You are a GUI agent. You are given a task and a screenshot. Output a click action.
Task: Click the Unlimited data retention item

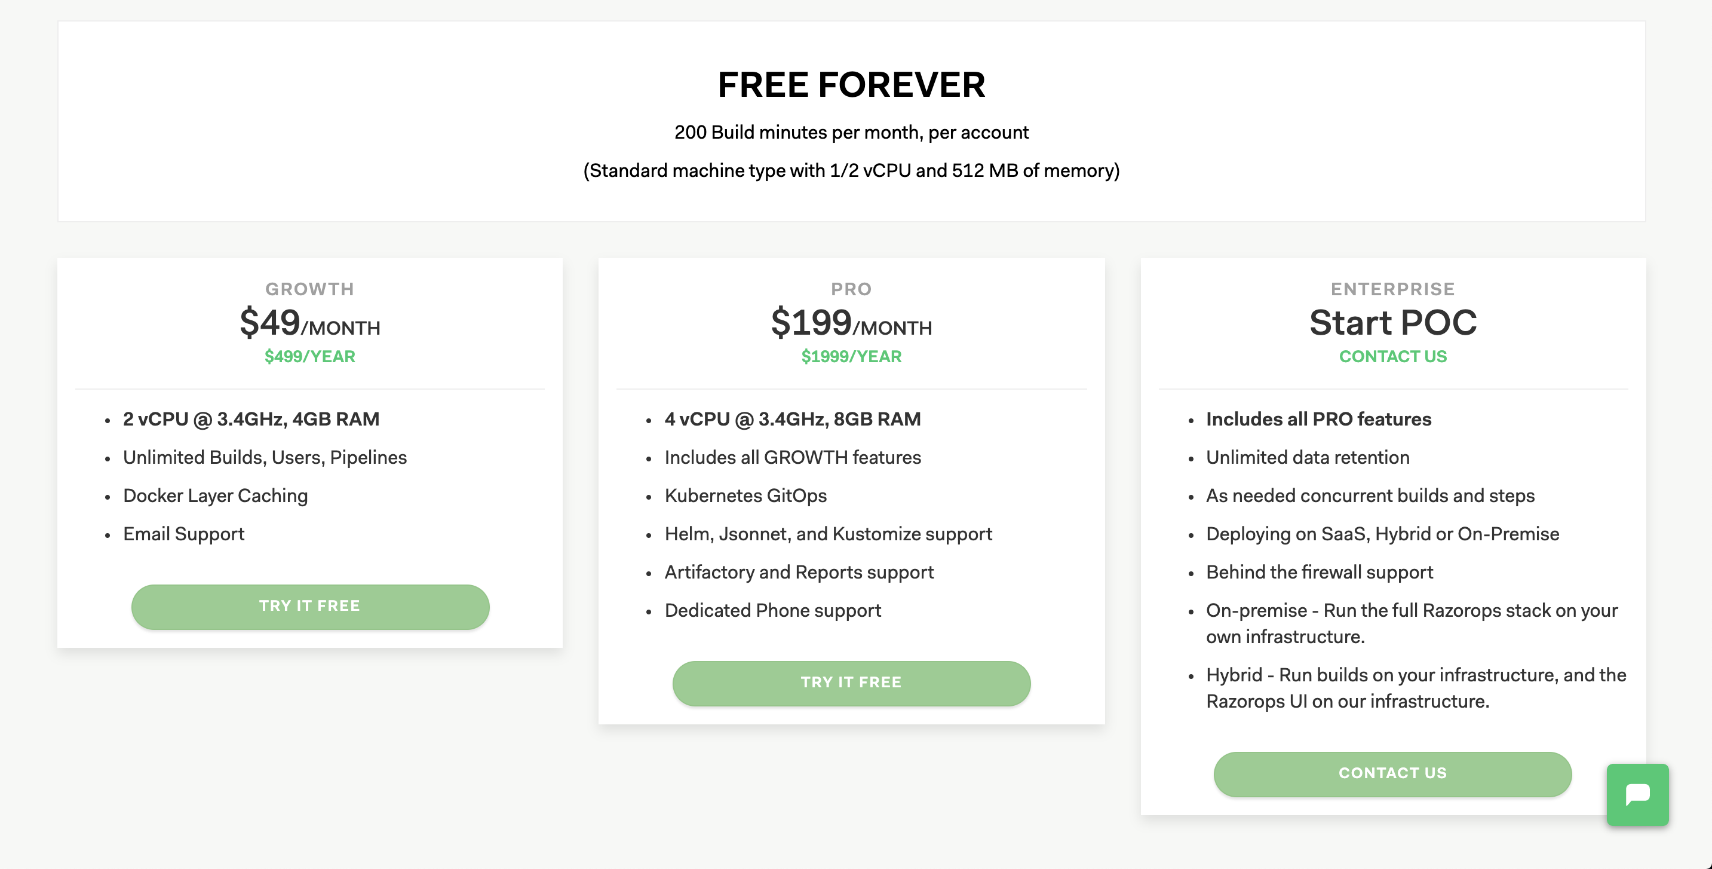tap(1307, 457)
